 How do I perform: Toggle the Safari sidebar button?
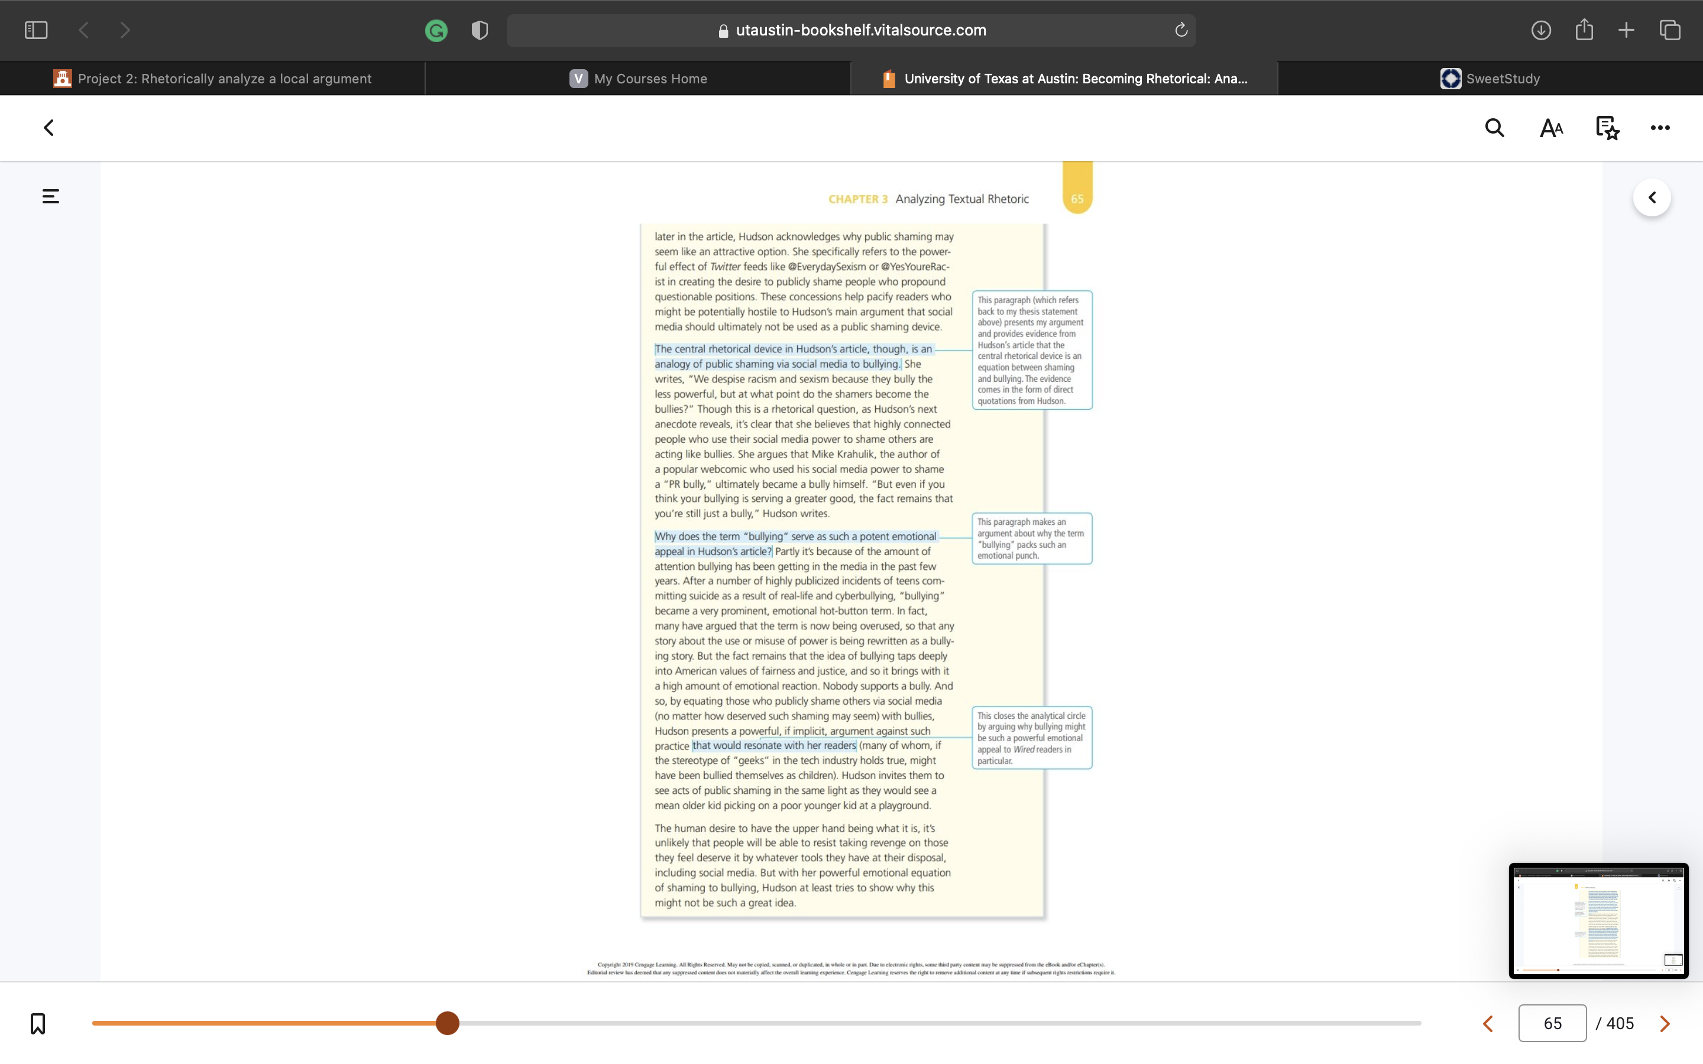(x=36, y=30)
